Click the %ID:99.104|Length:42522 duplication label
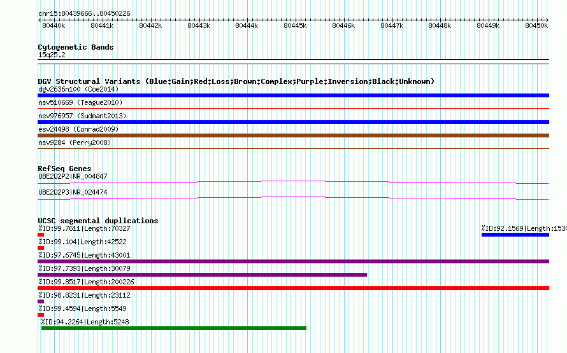The image size is (567, 353). [82, 242]
